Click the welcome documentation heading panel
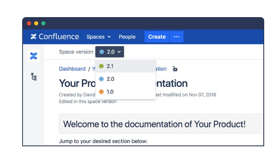This screenshot has width=280, height=167. point(161,124)
